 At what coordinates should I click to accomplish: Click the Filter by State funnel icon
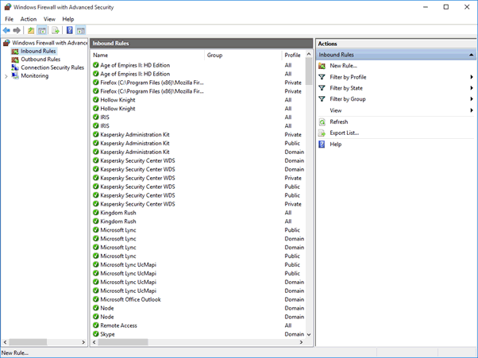point(322,88)
